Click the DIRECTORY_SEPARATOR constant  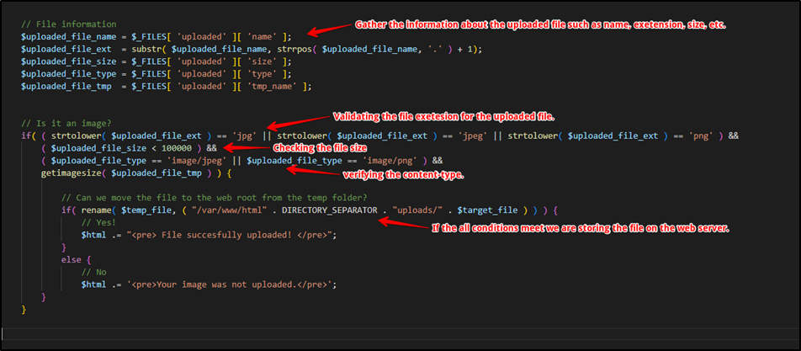click(332, 210)
